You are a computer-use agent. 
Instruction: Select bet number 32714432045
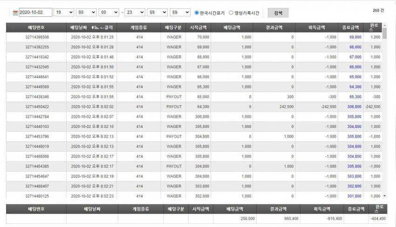click(37, 67)
